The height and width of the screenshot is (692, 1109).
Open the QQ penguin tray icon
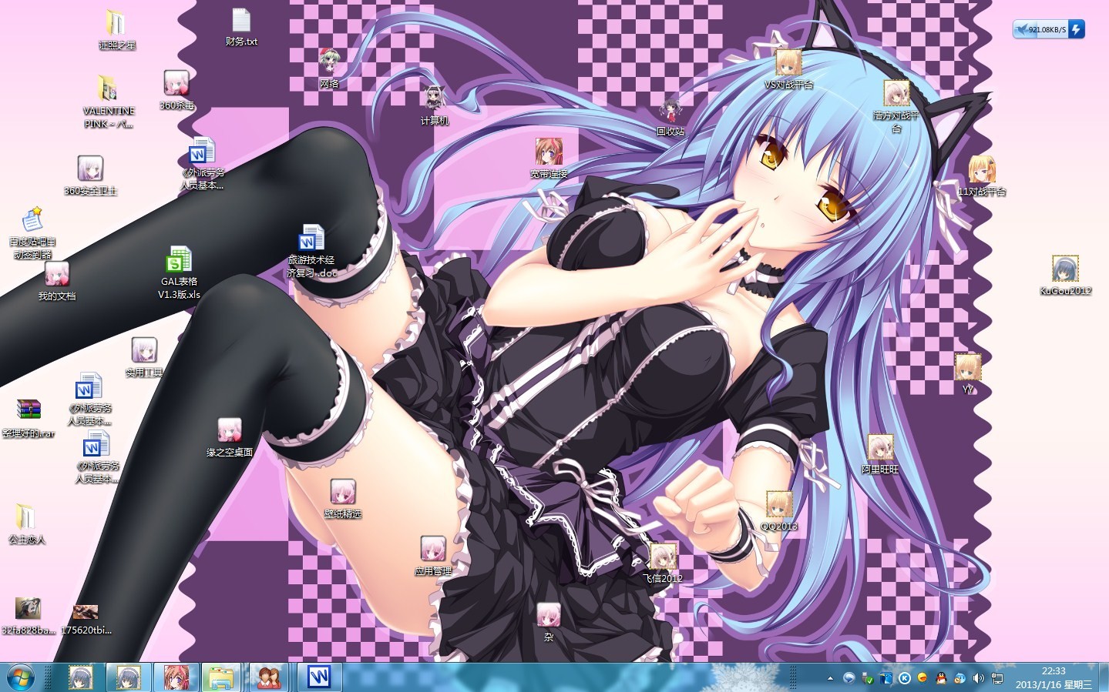pyautogui.click(x=941, y=678)
